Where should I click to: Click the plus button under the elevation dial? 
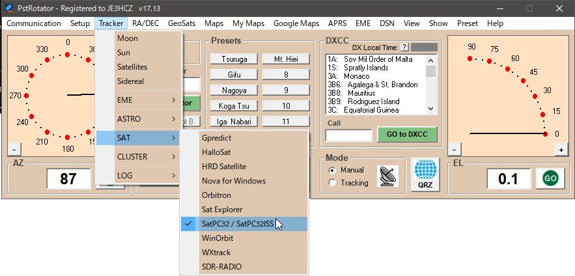click(559, 149)
